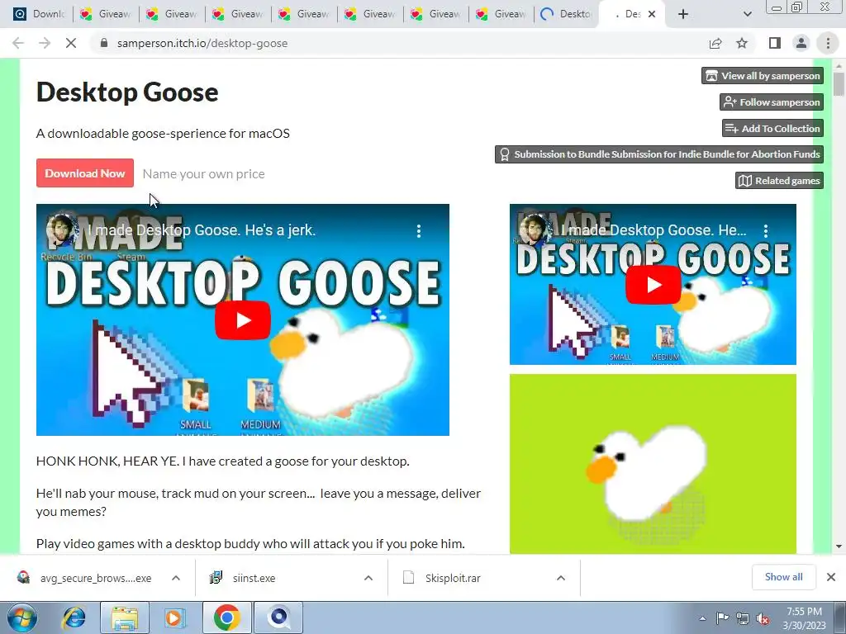Close the downloads bar

click(831, 577)
